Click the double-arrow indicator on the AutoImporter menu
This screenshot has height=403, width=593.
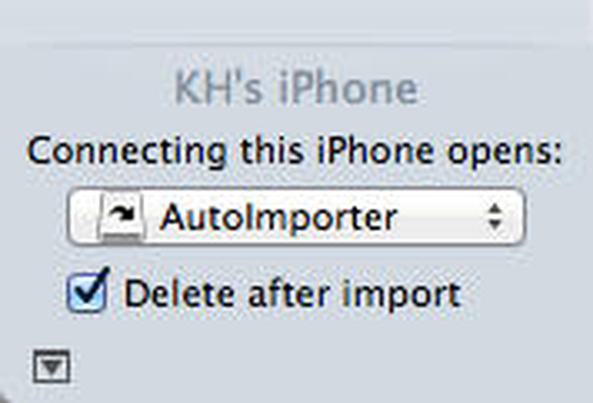pyautogui.click(x=495, y=217)
